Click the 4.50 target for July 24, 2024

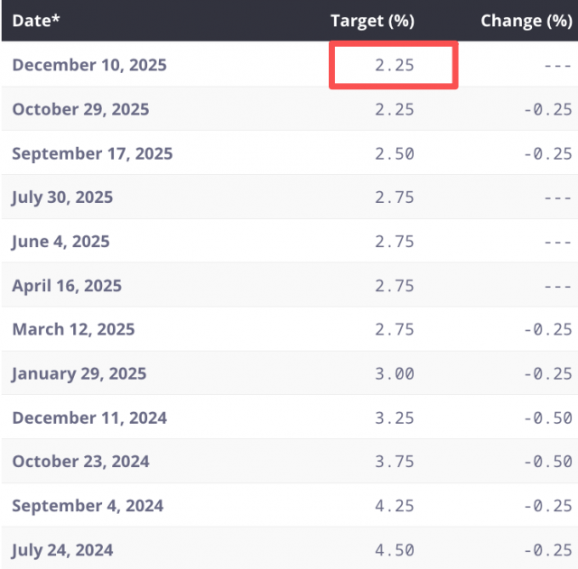(395, 550)
